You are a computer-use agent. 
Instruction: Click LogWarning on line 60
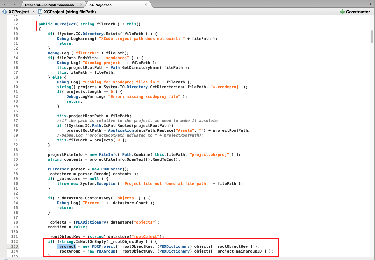point(83,39)
